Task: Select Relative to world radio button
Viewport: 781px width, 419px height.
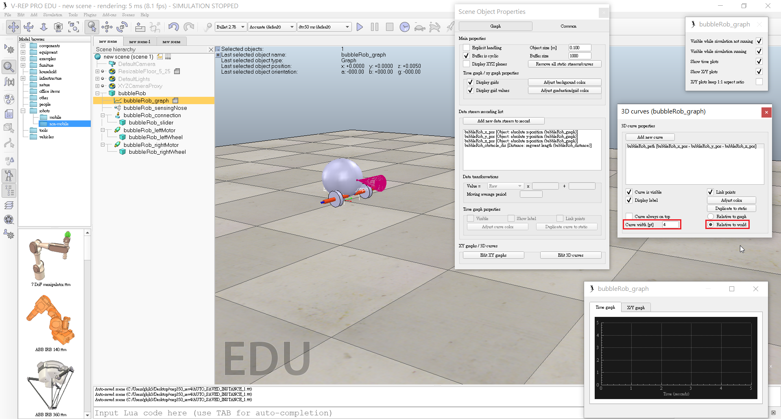Action: point(711,225)
